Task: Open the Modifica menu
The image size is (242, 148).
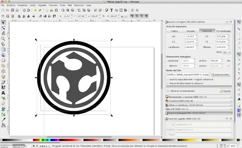Action: pos(11,5)
